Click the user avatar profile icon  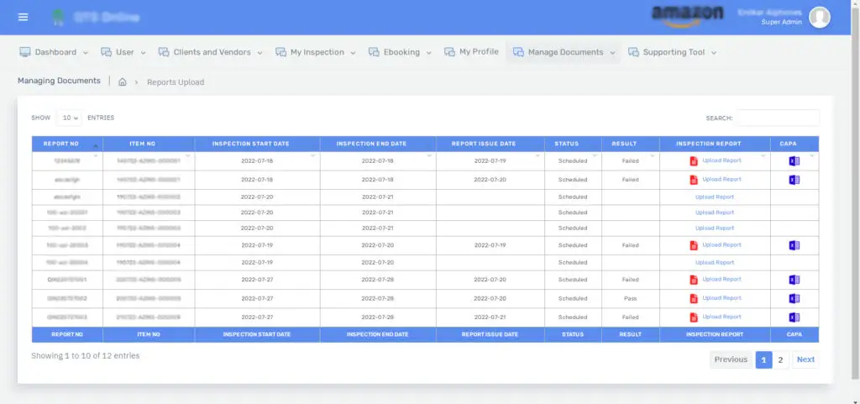pyautogui.click(x=819, y=17)
